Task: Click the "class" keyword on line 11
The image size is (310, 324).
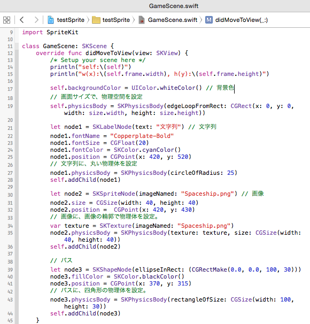Action: (x=30, y=46)
